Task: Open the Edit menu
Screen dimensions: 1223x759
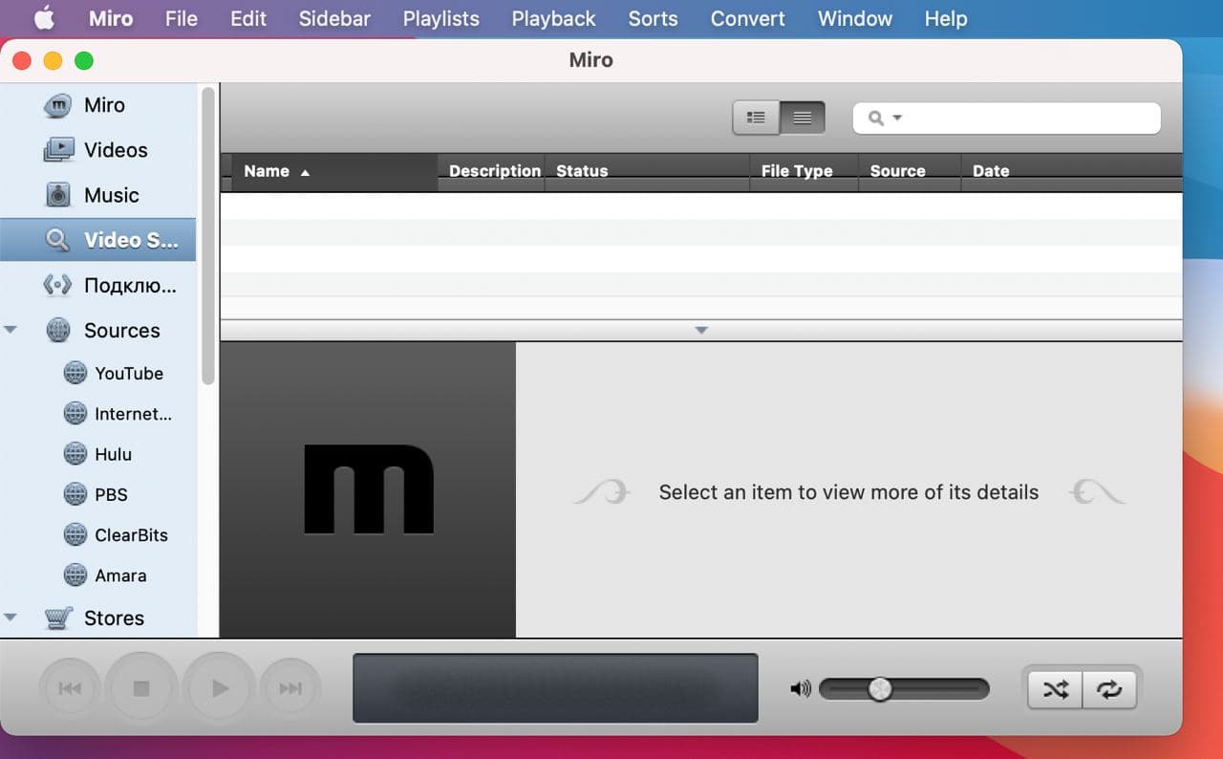Action: click(248, 18)
